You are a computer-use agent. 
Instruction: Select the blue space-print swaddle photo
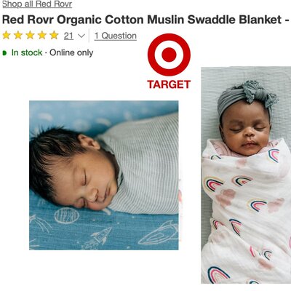[x=104, y=175]
